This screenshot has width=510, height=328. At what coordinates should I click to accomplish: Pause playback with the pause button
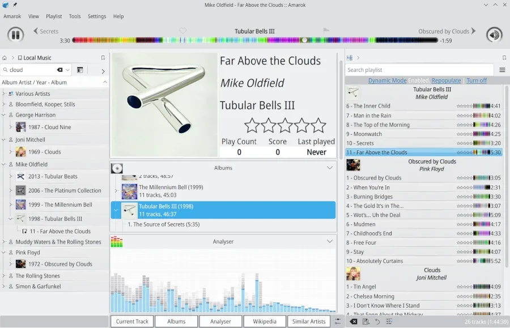(15, 35)
